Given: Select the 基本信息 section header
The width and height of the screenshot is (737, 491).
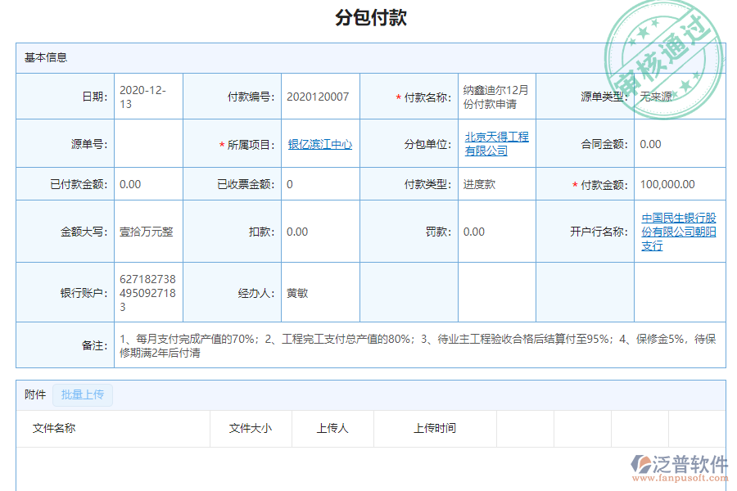Looking at the screenshot, I should point(46,56).
